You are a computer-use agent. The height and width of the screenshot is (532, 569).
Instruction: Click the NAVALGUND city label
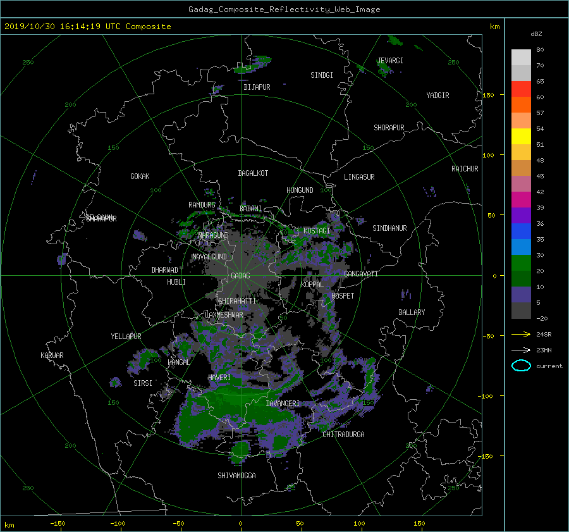coord(209,257)
